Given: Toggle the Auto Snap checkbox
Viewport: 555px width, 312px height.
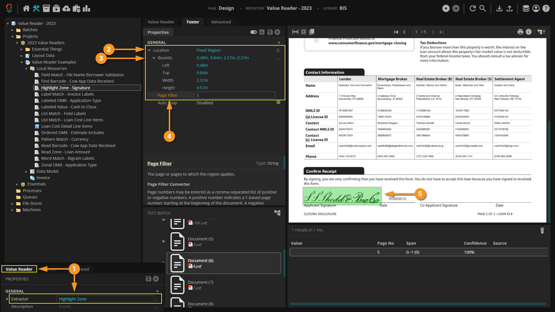Looking at the screenshot, I should tap(278, 103).
